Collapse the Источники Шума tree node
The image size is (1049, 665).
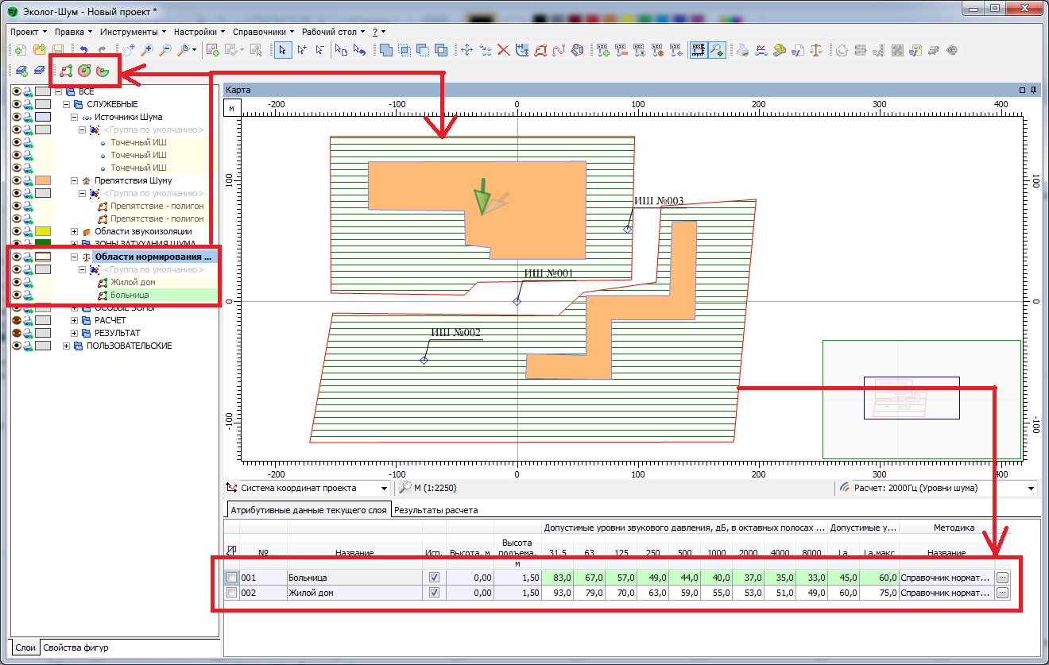(75, 117)
